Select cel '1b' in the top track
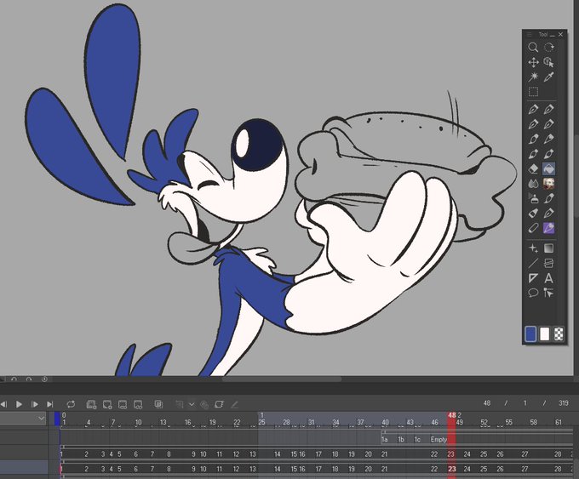Image resolution: width=579 pixels, height=479 pixels. click(401, 440)
